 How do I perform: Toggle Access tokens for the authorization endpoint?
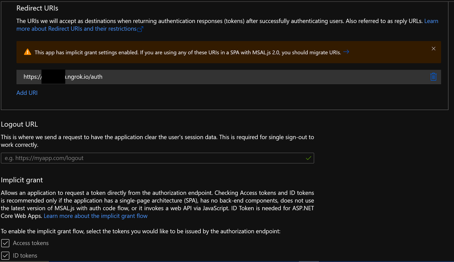[x=5, y=243]
